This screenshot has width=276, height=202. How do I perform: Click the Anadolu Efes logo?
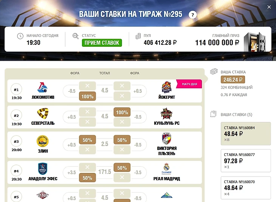43,169
